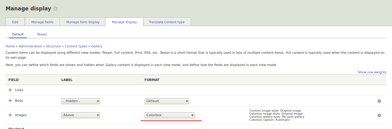This screenshot has height=129, width=392.
Task: Switch to the Edit tab
Action: coord(15,22)
